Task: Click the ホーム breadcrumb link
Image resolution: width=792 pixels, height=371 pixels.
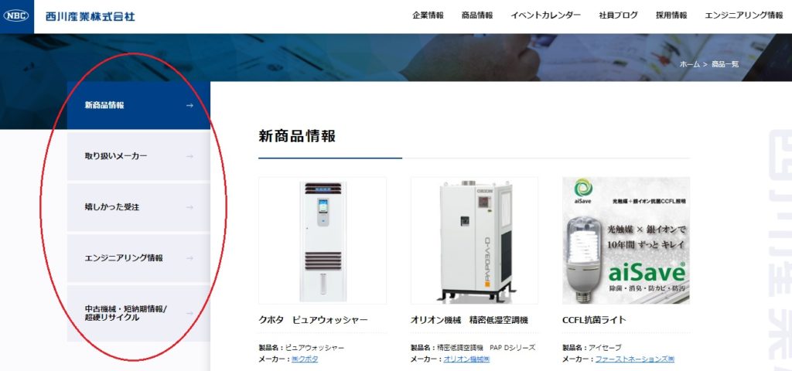Action: click(x=689, y=64)
